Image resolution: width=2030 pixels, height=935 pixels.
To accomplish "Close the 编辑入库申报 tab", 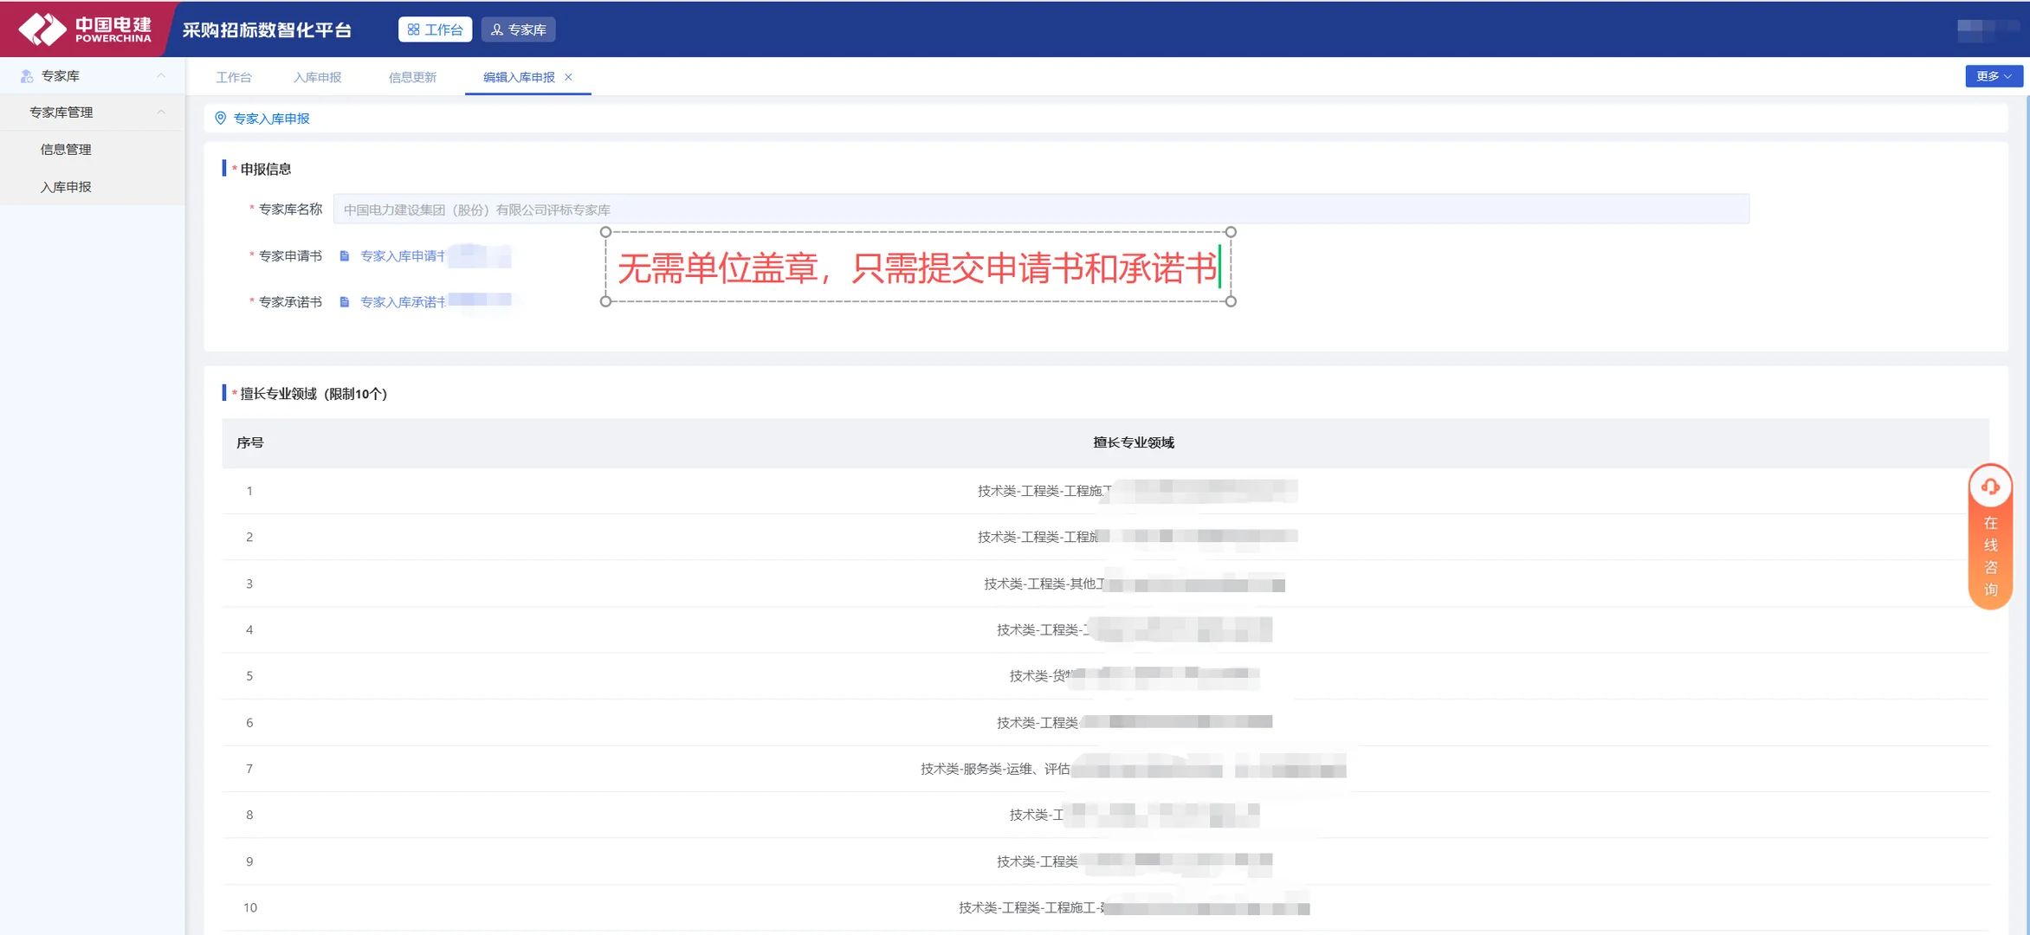I will click(569, 76).
